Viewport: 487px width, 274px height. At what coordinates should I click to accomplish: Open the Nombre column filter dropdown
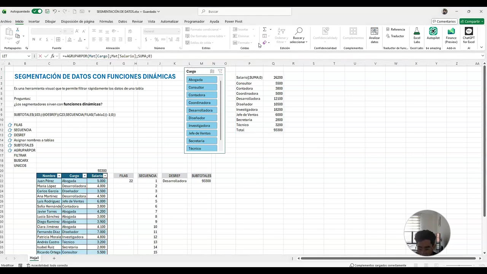pos(59,176)
